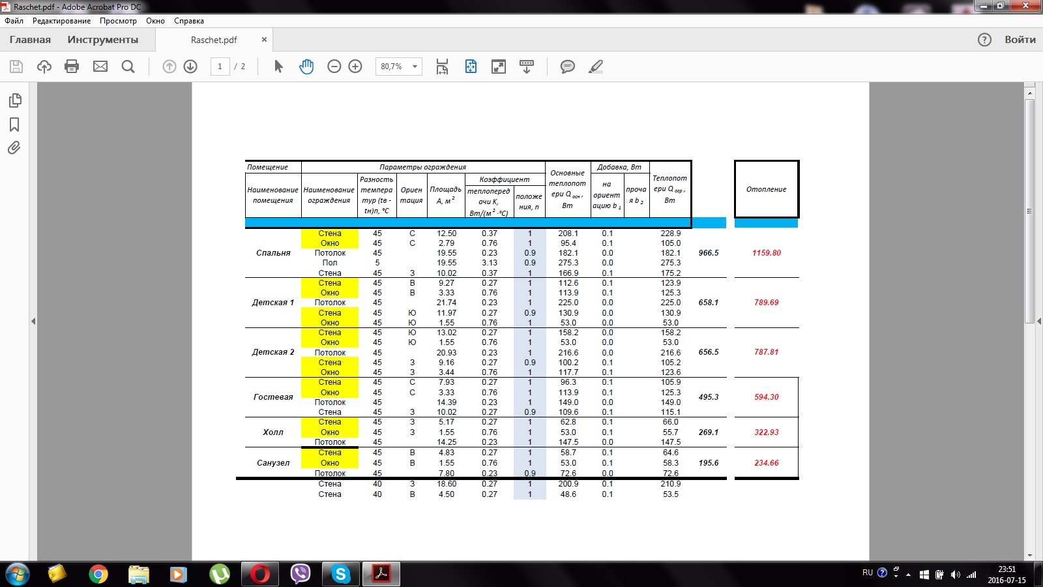
Task: Open uTorrent from the taskbar
Action: click(220, 575)
